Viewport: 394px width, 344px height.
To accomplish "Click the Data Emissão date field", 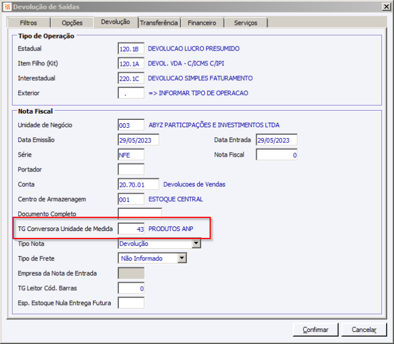I will click(x=138, y=140).
